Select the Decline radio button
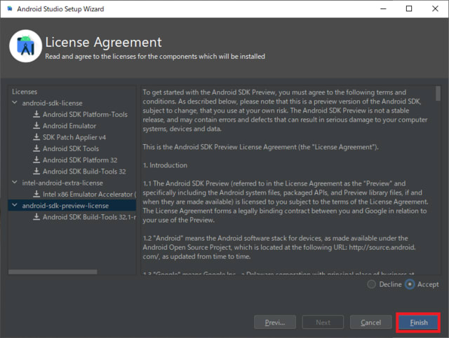The width and height of the screenshot is (449, 338). (x=372, y=284)
